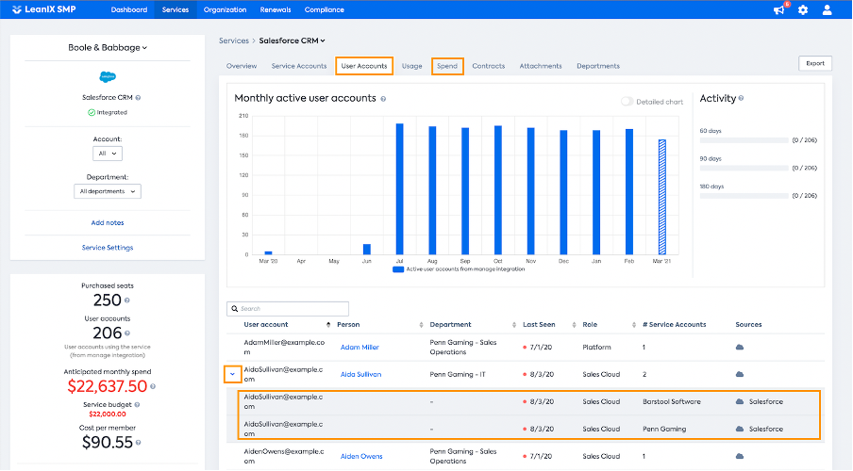This screenshot has height=471, width=853.
Task: Click help icon beside Monthly active user accounts
Action: coord(383,99)
